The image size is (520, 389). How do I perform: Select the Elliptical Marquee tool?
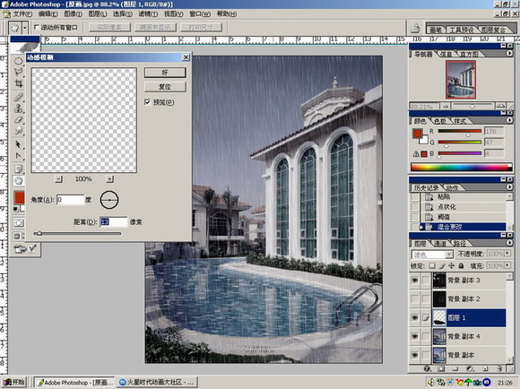click(x=19, y=61)
